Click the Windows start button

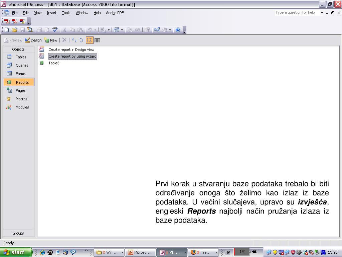click(16, 252)
